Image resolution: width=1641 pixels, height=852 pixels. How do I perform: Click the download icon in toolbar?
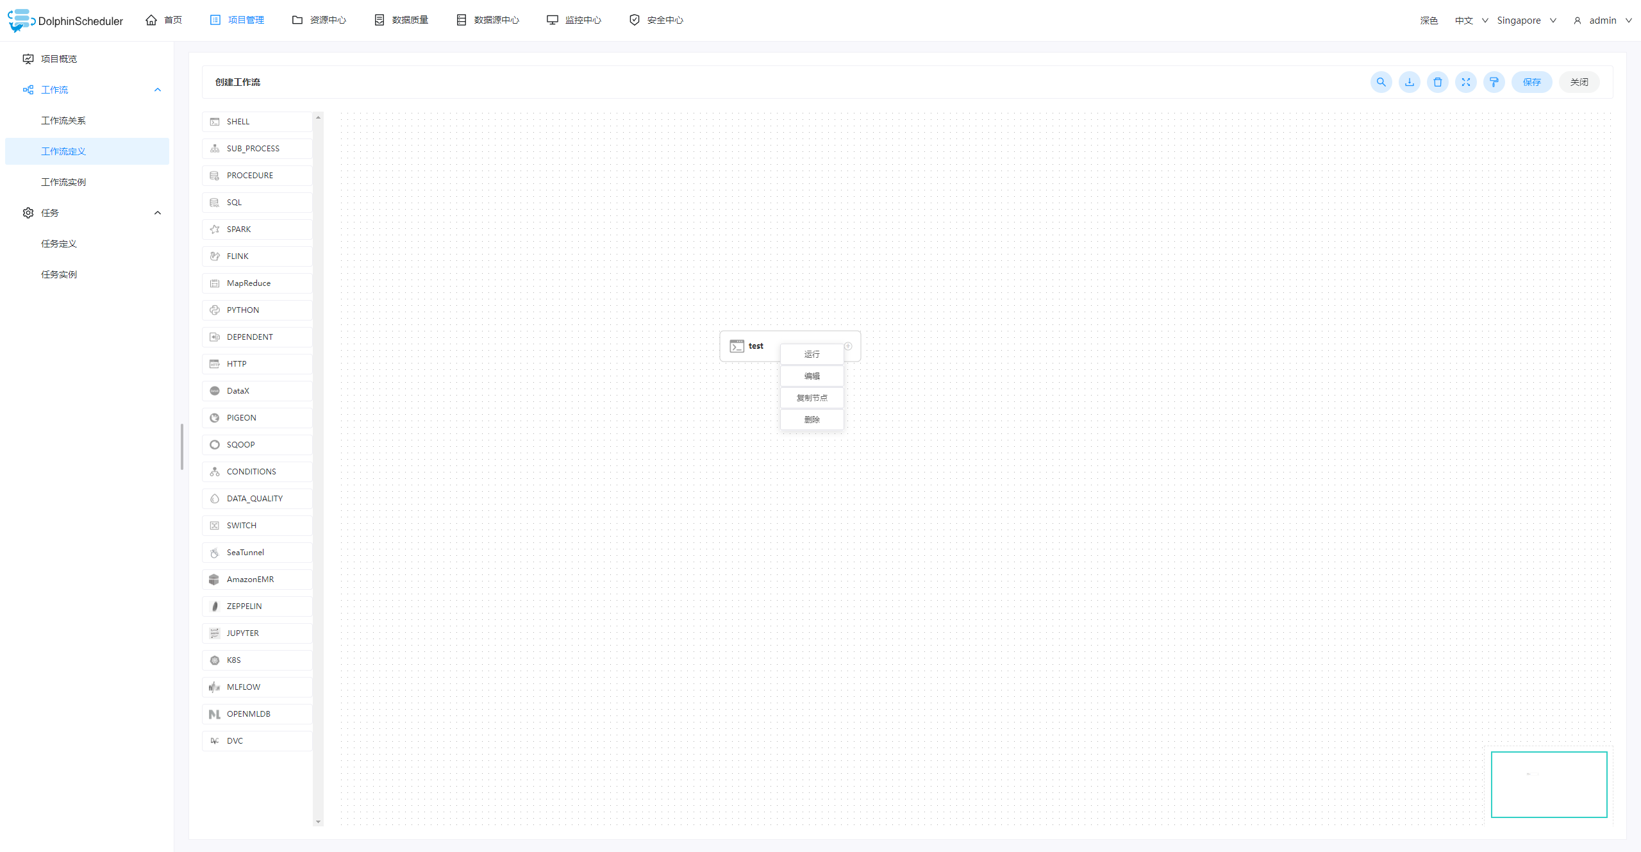1409,81
